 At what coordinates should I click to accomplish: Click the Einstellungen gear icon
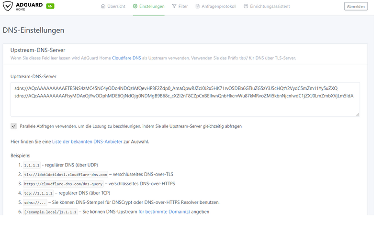coord(135,6)
